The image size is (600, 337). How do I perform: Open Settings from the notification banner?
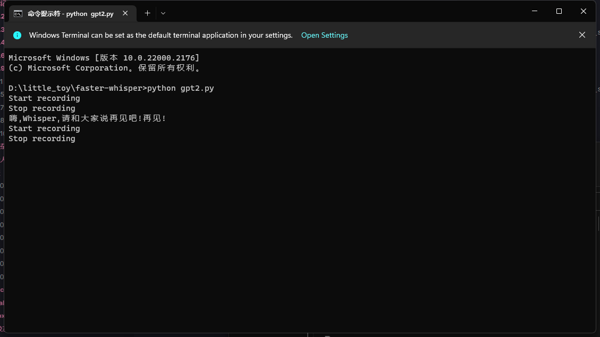tap(324, 35)
